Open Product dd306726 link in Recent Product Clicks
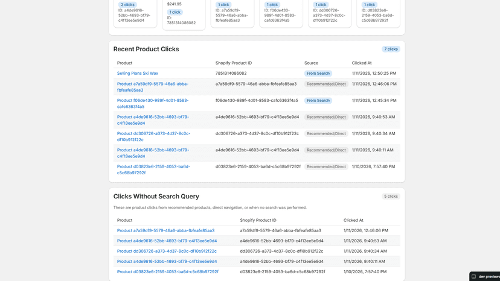 tap(154, 137)
